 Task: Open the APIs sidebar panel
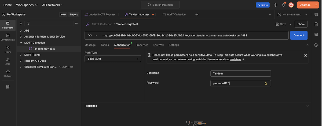[8, 61]
